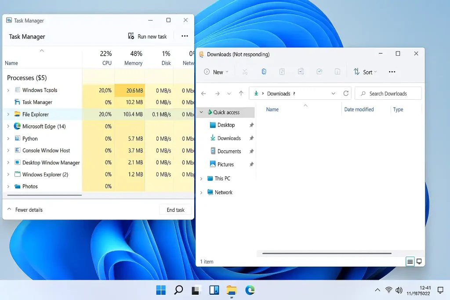Open Task Manager's three-dot more options
The width and height of the screenshot is (450, 300).
coord(185,36)
